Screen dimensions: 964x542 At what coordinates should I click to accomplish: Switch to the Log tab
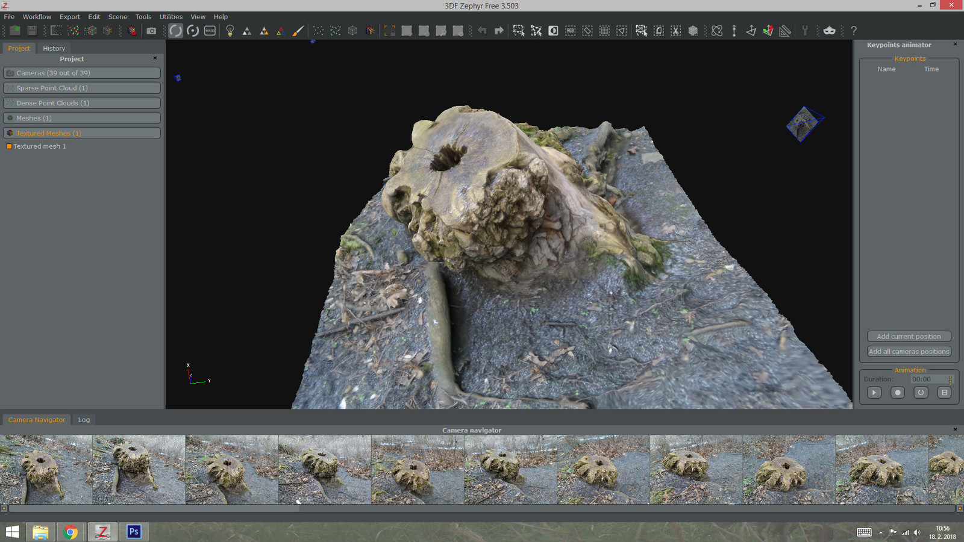tap(84, 419)
